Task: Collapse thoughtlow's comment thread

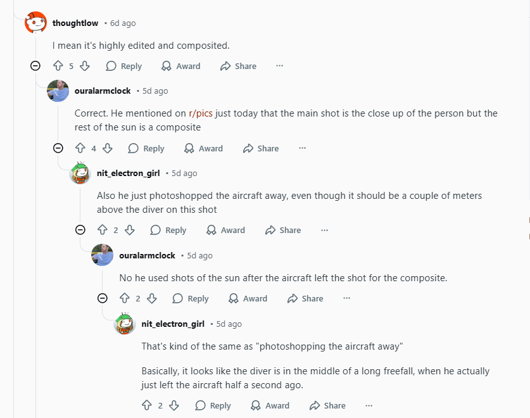Action: point(35,66)
